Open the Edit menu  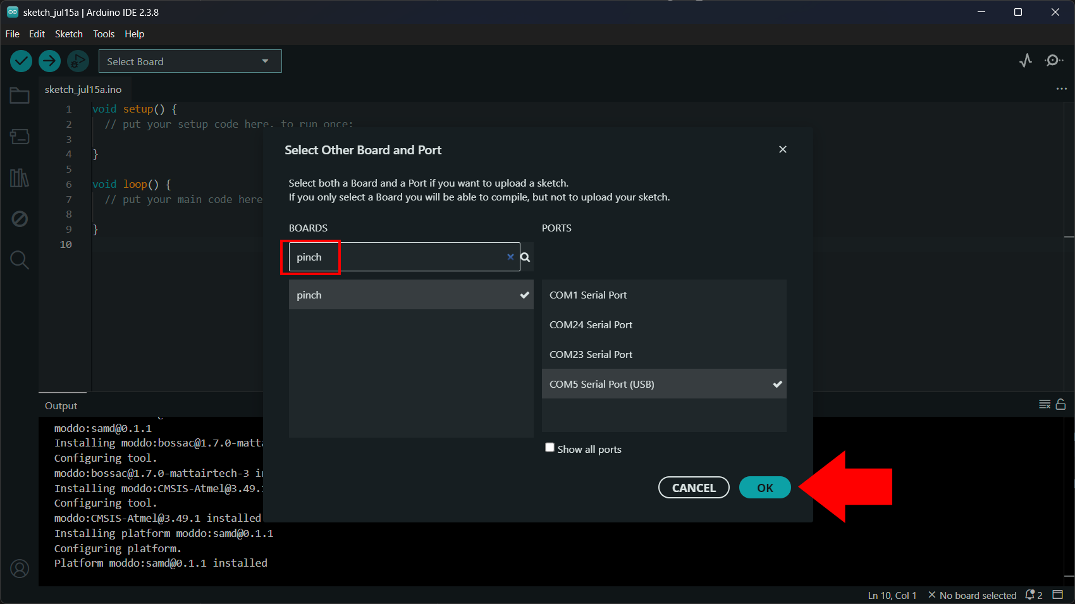37,34
